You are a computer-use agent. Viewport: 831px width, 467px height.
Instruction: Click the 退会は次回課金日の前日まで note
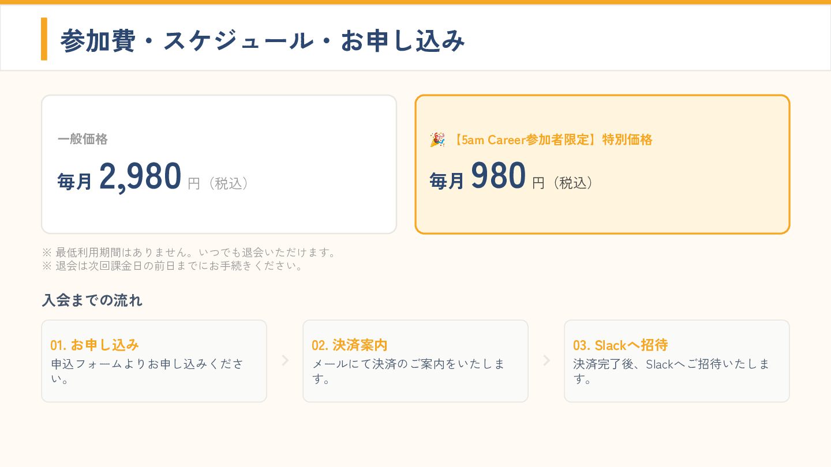[173, 266]
